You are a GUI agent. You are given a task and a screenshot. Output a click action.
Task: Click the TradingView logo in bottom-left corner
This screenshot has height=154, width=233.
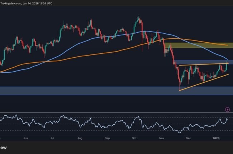4,148
